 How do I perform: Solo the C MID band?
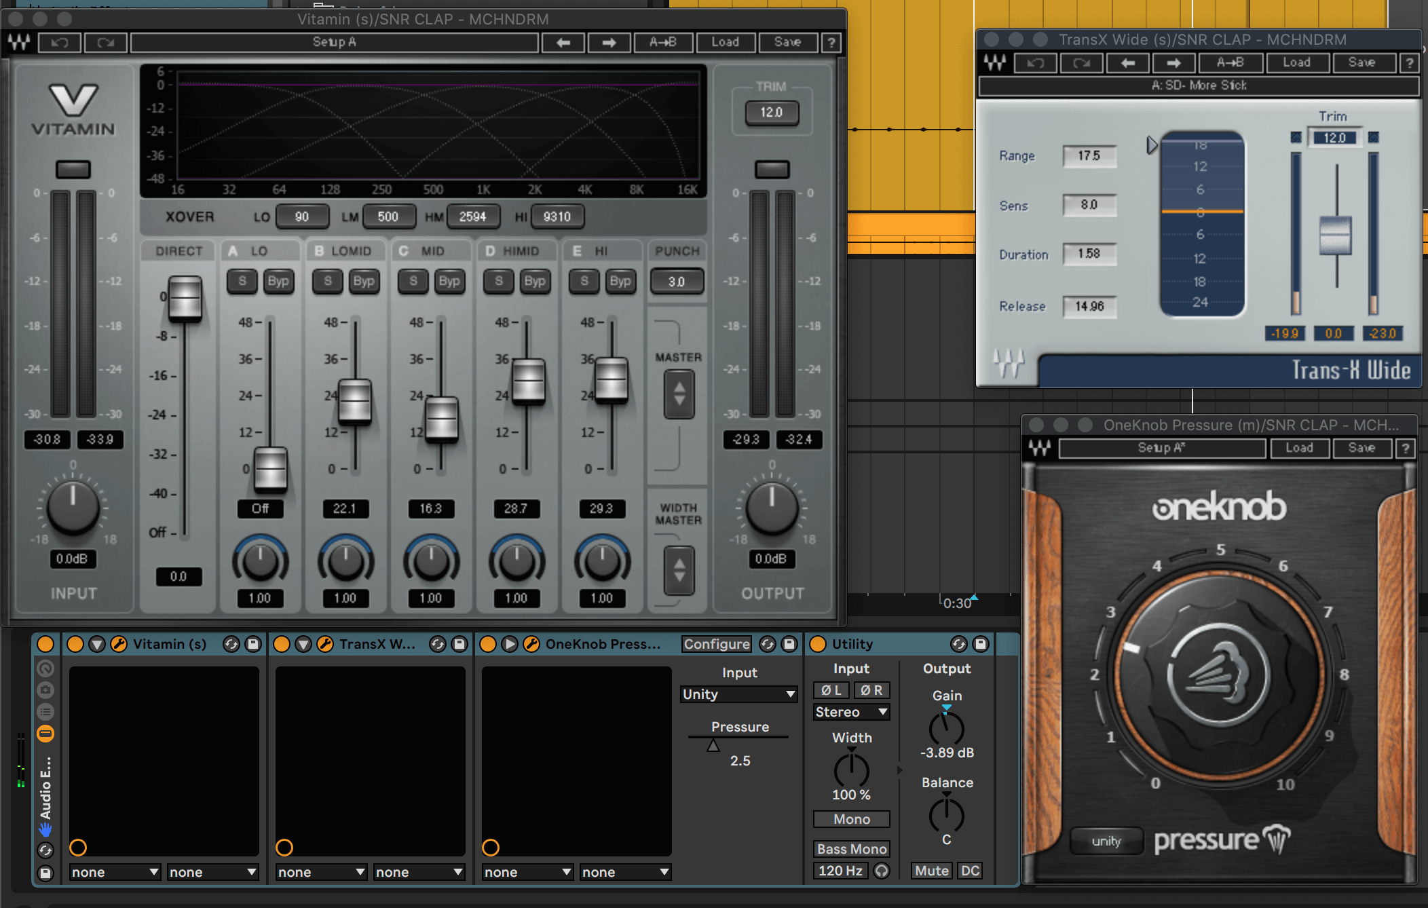click(x=413, y=281)
